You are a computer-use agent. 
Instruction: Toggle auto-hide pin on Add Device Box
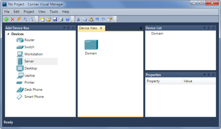[68, 28]
